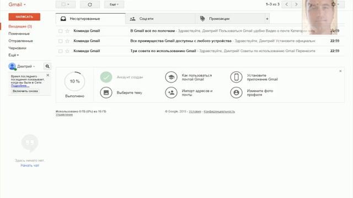This screenshot has height=198, width=353.
Task: Click 'Установите приложение Gmail' label
Action: tap(263, 77)
